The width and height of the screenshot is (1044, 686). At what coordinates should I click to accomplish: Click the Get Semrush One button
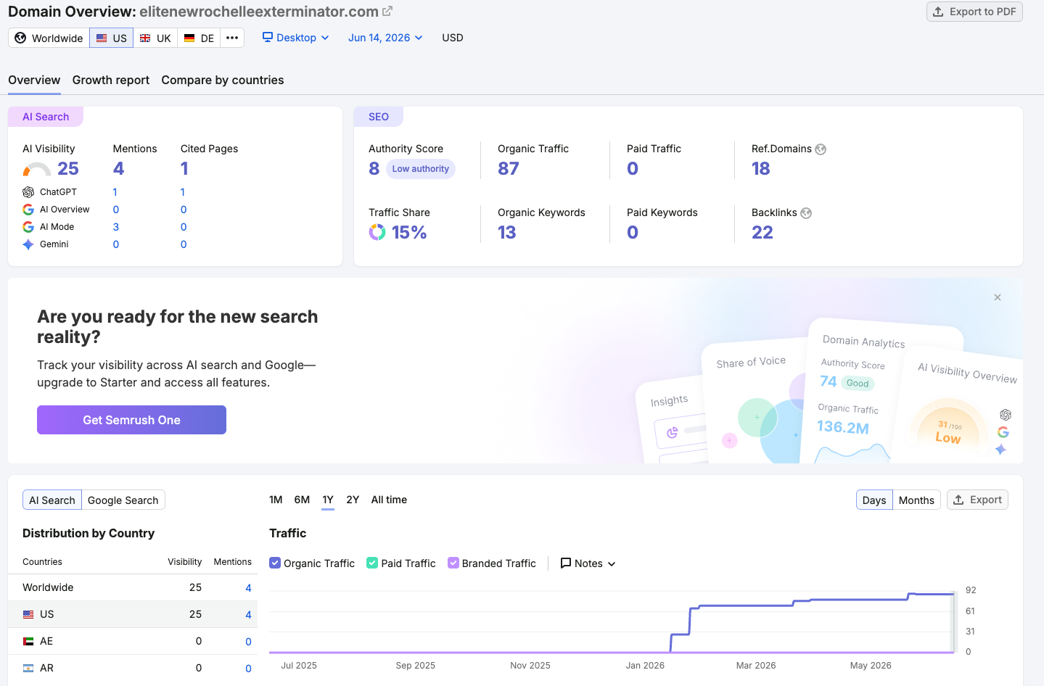coord(131,420)
